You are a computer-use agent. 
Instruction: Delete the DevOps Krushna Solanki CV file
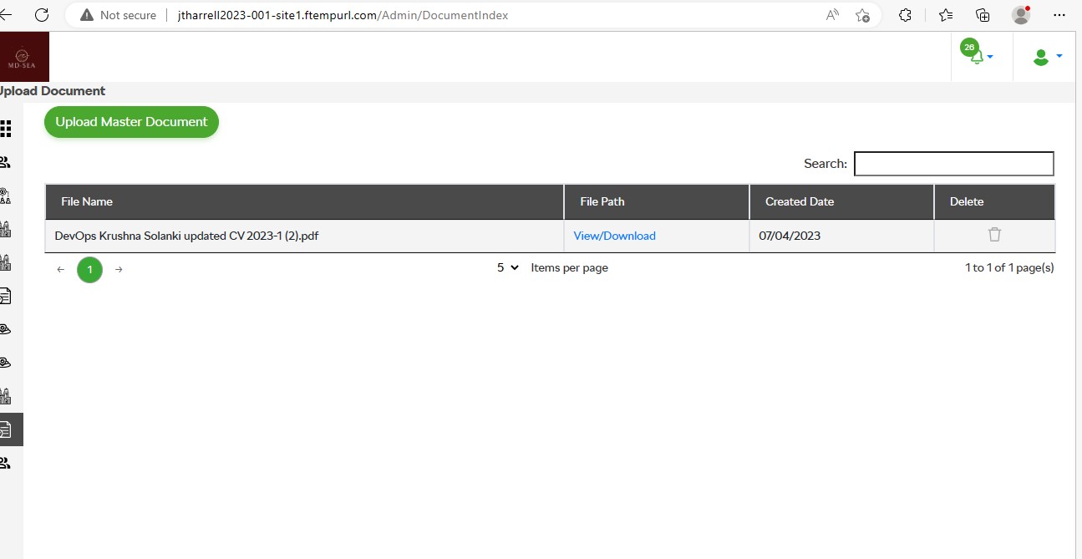pos(994,235)
